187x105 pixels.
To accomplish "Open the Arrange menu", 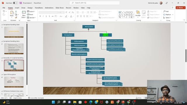I will tap(138, 14).
